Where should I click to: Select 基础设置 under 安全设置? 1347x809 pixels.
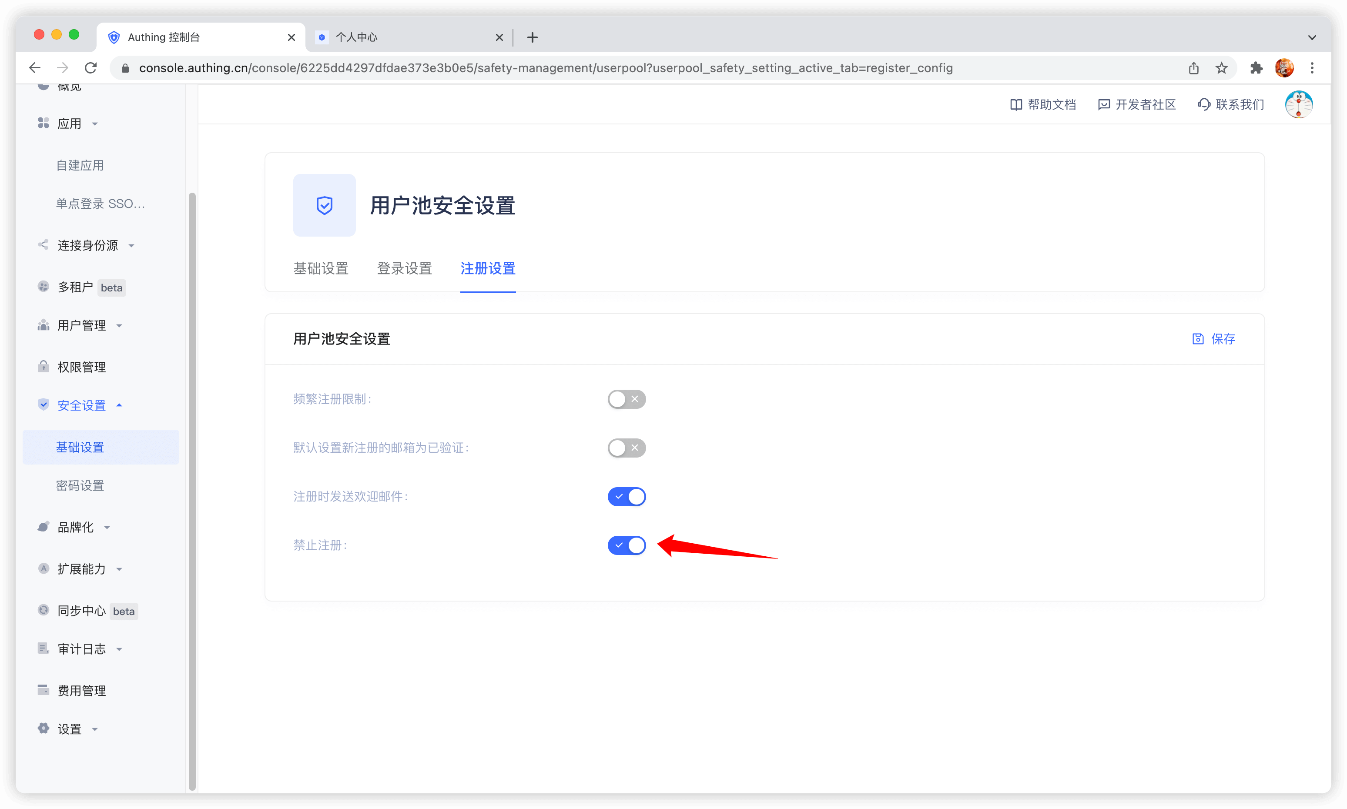pos(101,447)
